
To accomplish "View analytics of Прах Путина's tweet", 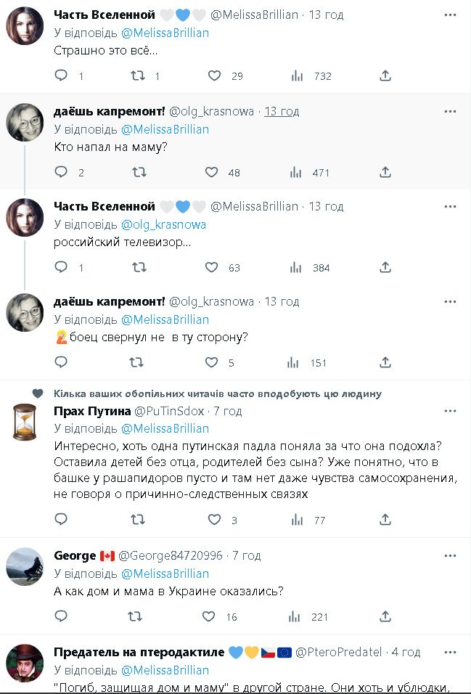I will coord(296,520).
